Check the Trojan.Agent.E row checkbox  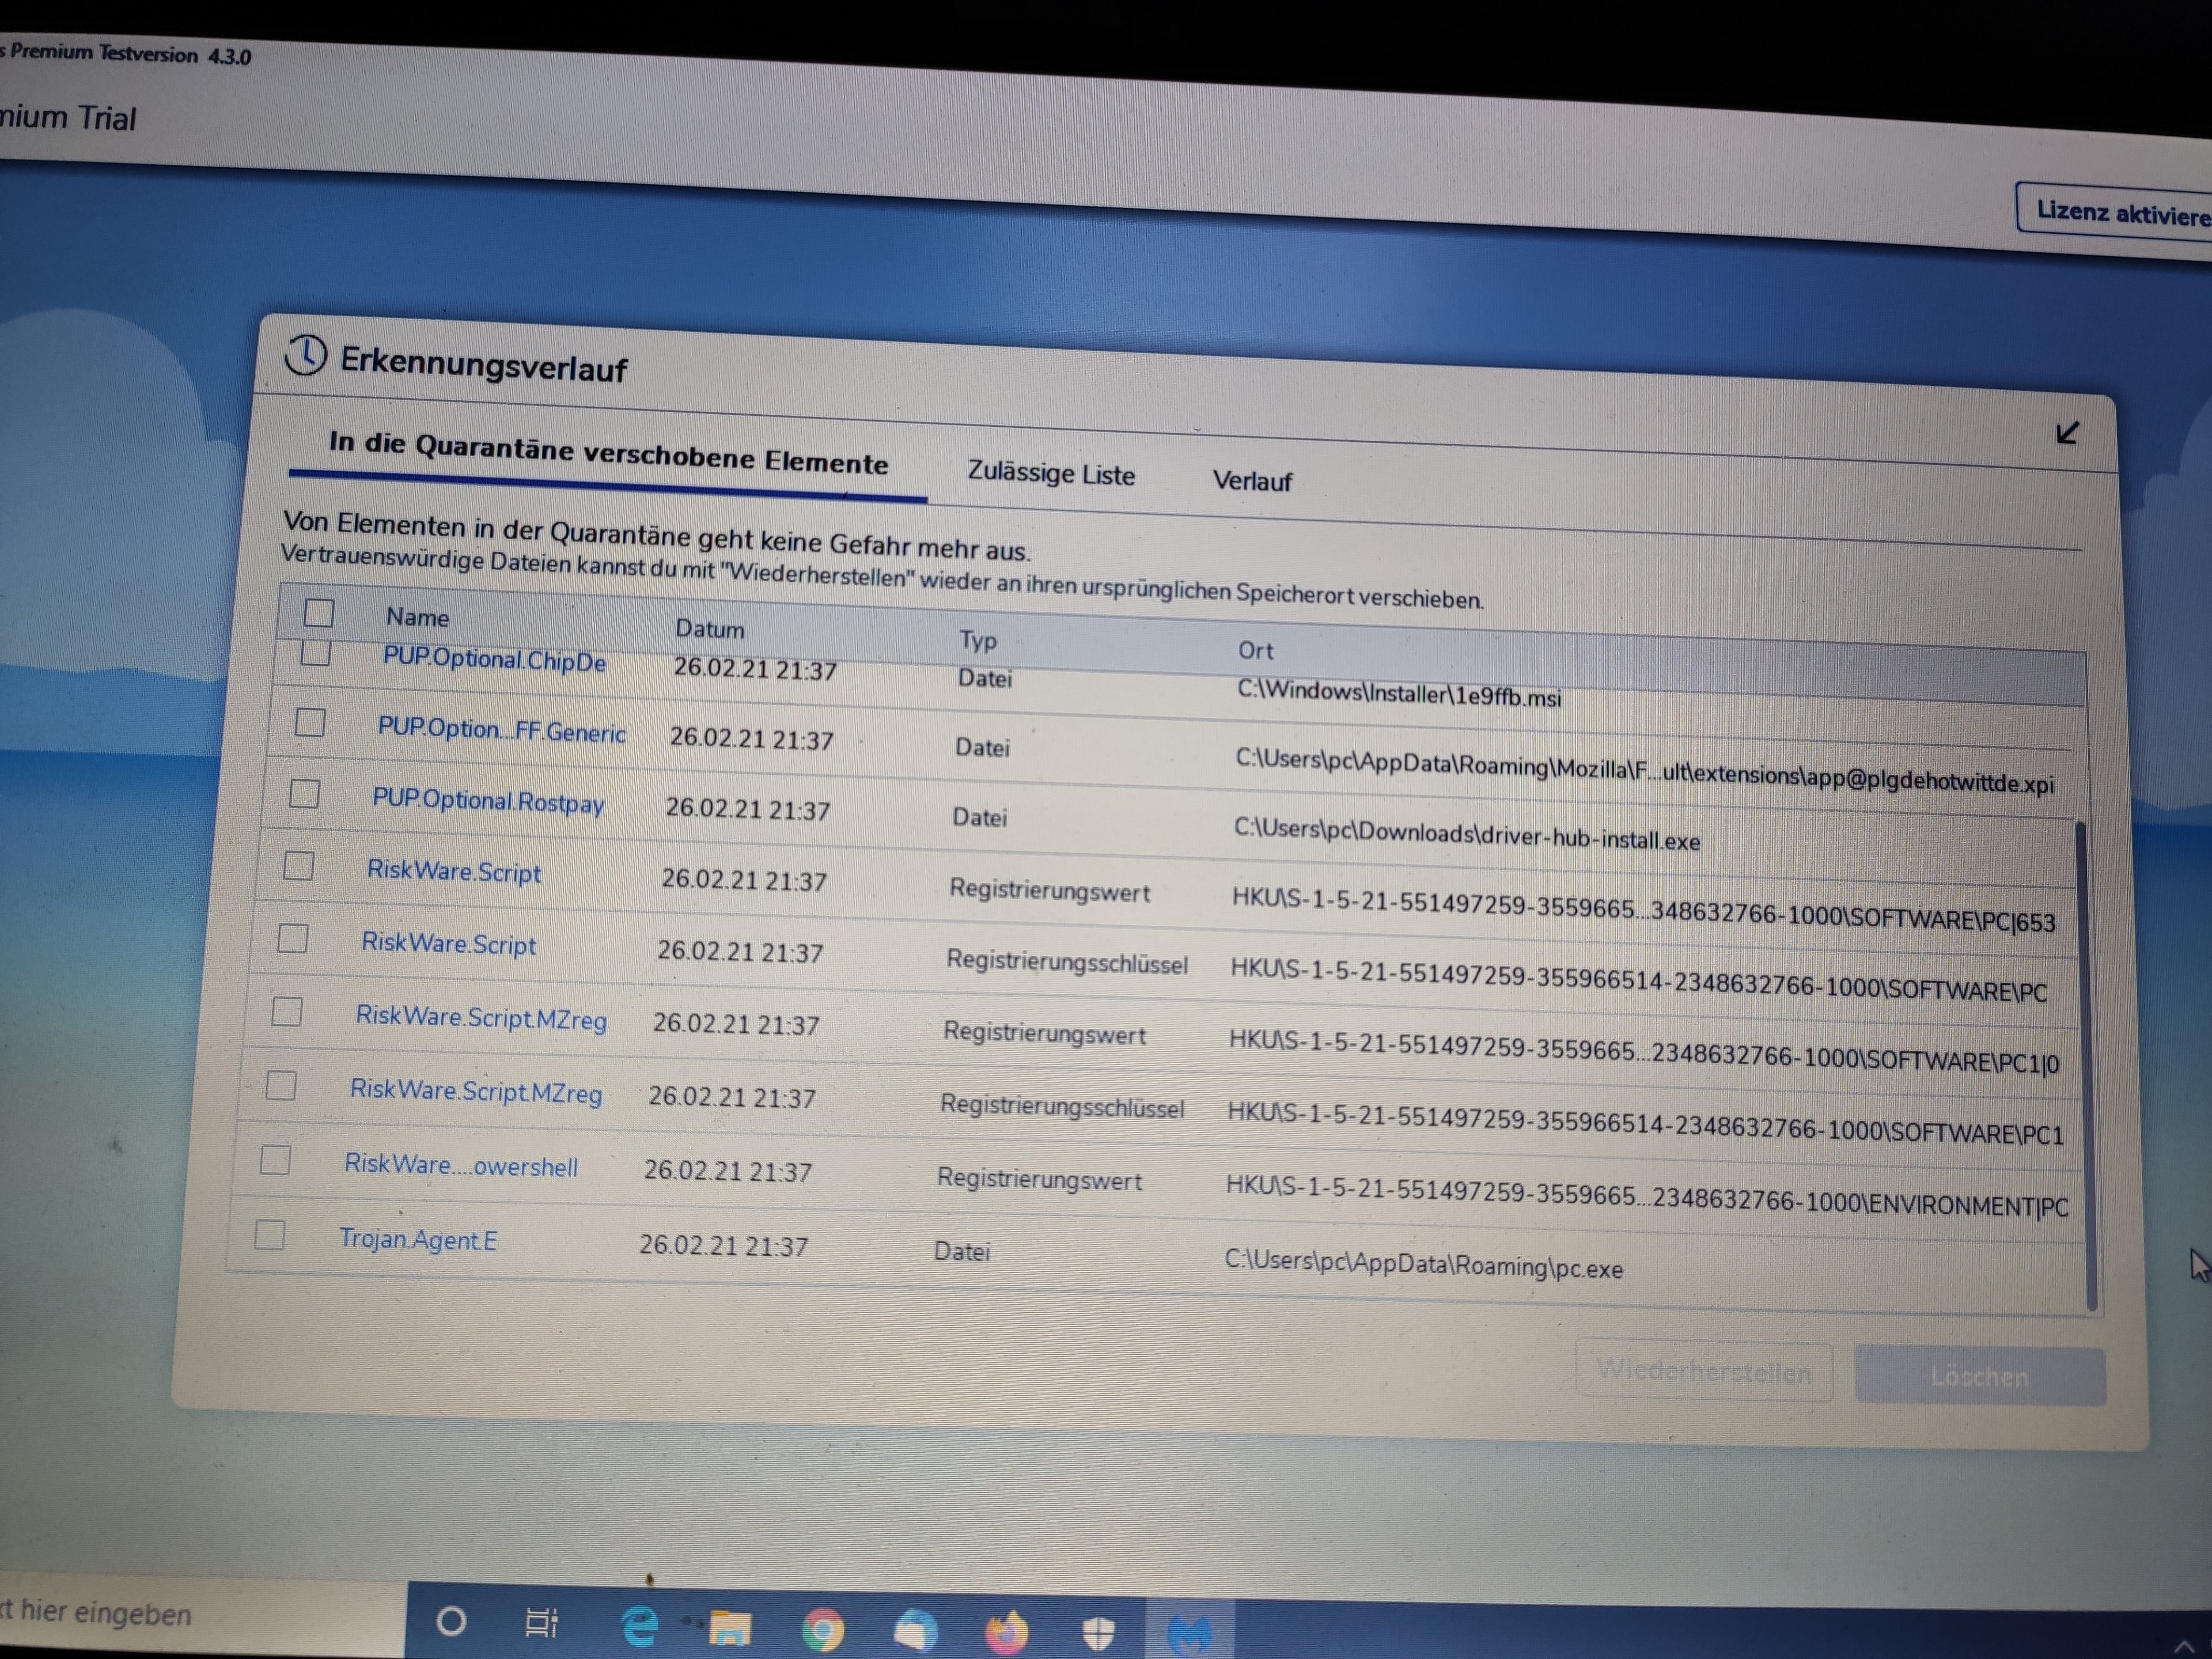269,1235
